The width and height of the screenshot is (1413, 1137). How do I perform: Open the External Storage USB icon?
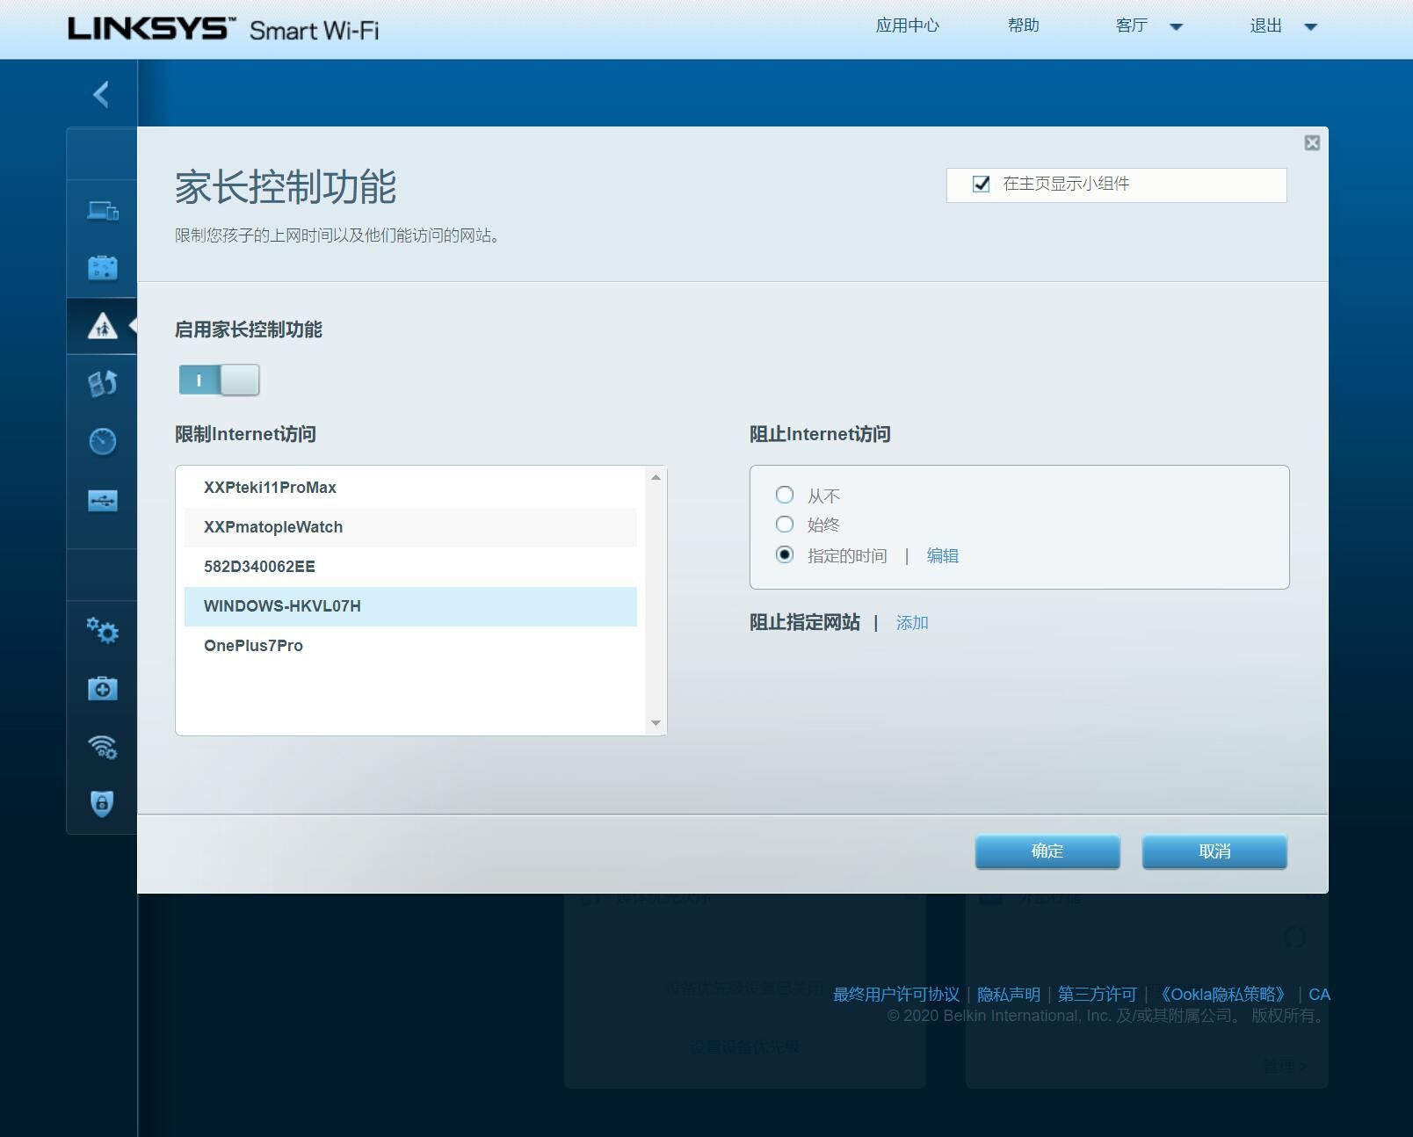coord(103,501)
